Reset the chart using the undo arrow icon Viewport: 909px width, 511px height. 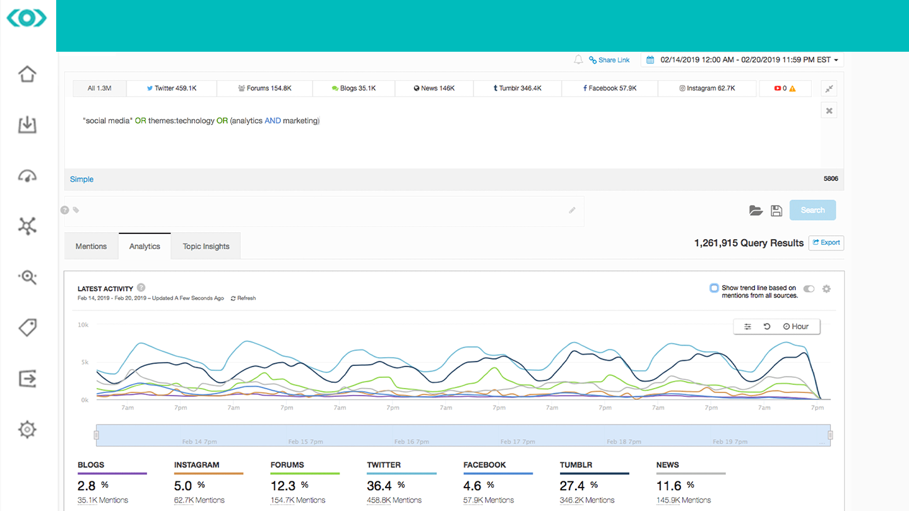[x=766, y=326]
